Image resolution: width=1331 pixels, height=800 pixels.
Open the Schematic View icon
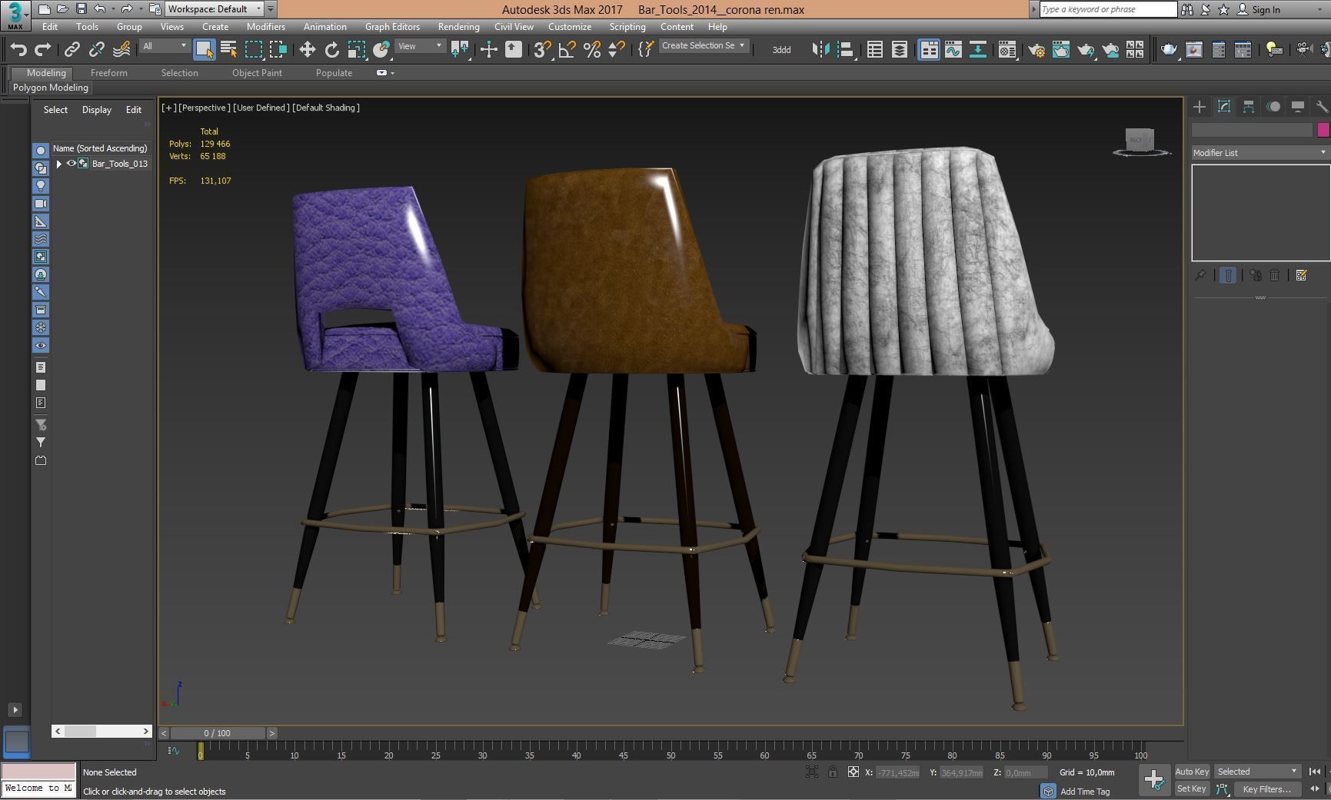coord(978,49)
